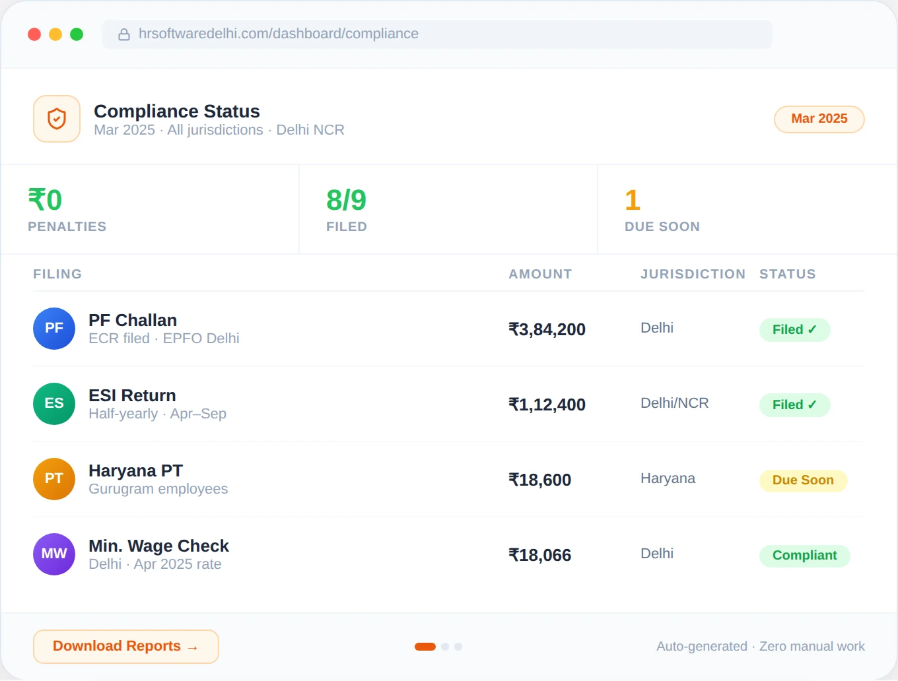Toggle the Filed status pill on PF Challan
The height and width of the screenshot is (681, 898).
(x=794, y=329)
